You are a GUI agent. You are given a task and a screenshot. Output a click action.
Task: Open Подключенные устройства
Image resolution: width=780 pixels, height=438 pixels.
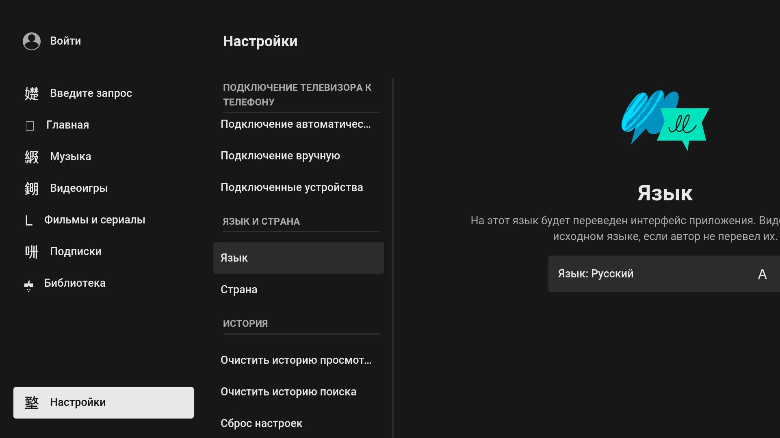(292, 187)
